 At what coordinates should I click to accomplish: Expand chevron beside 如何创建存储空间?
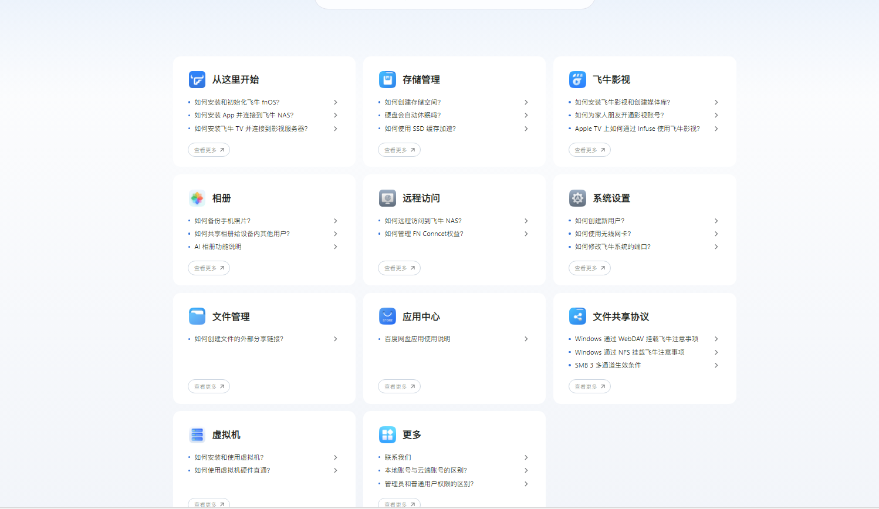click(526, 102)
